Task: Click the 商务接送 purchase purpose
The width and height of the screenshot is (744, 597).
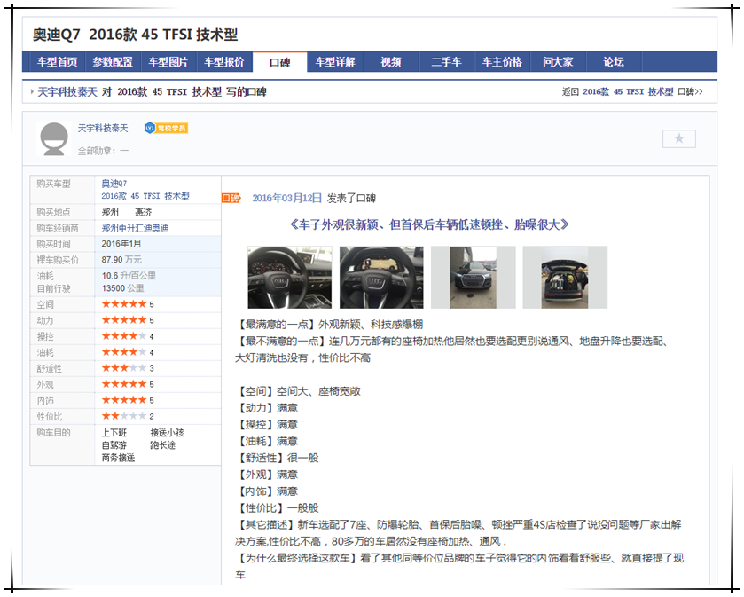Action: [x=119, y=458]
